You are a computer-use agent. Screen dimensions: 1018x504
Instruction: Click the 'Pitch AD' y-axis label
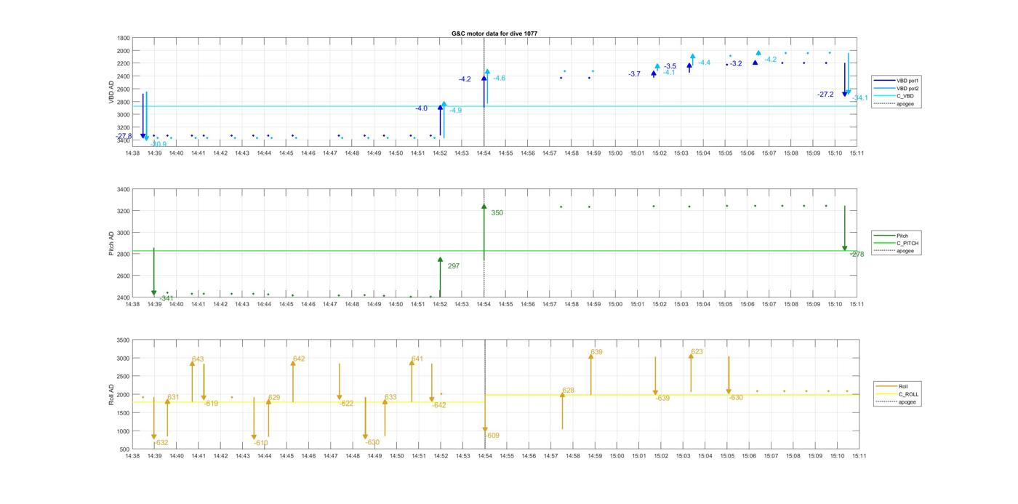111,243
